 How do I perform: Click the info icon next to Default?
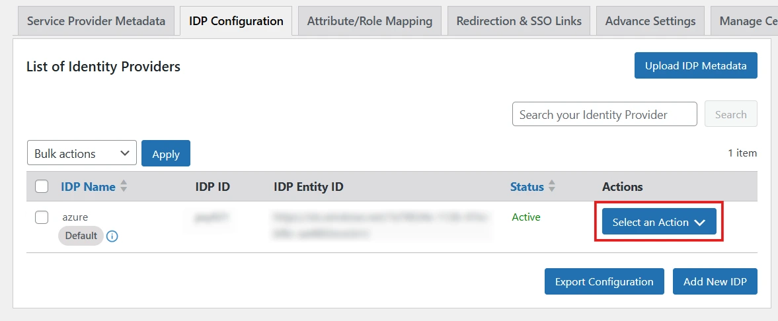click(112, 236)
